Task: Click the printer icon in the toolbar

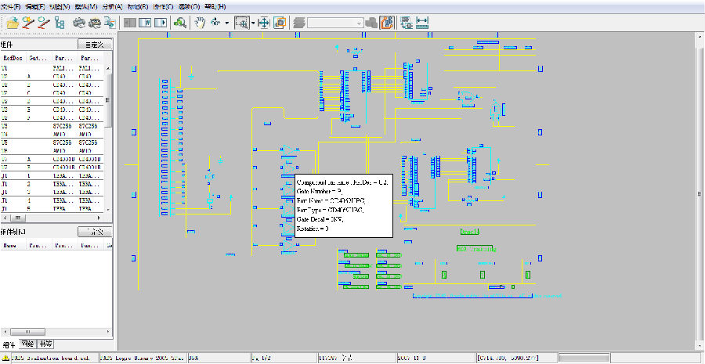Action: pyautogui.click(x=79, y=23)
